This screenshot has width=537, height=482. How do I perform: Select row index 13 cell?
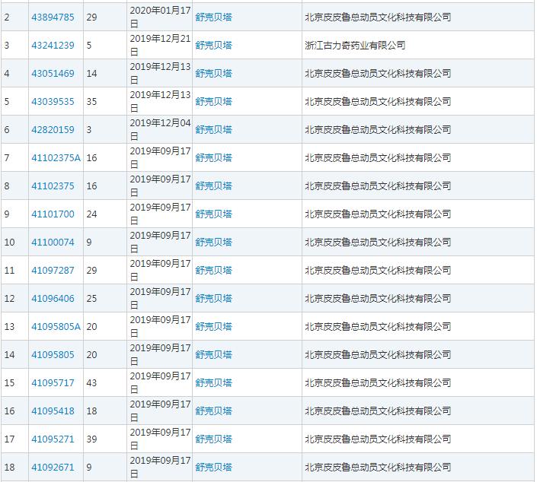(x=14, y=326)
